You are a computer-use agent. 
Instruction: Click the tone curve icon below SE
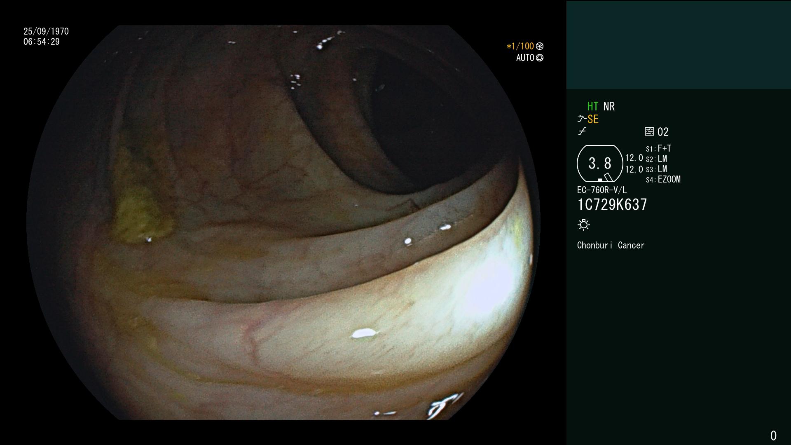pyautogui.click(x=582, y=131)
